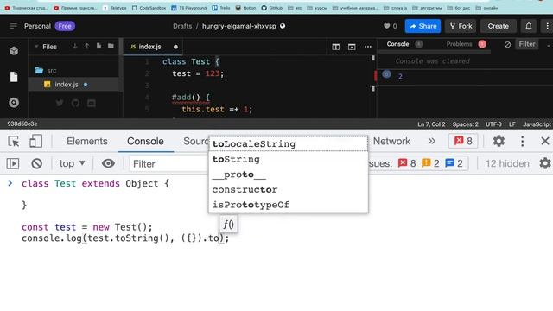Image resolution: width=553 pixels, height=311 pixels.
Task: Select index.js in the file tree
Action: 74,85
